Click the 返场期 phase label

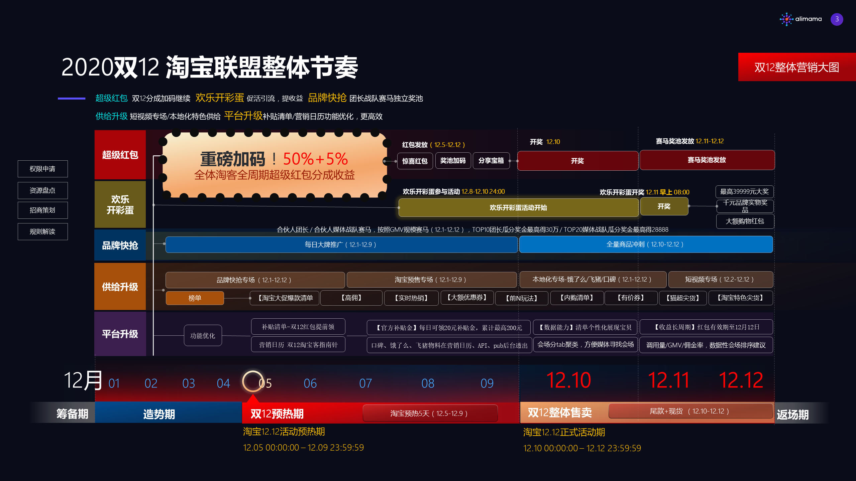click(792, 415)
